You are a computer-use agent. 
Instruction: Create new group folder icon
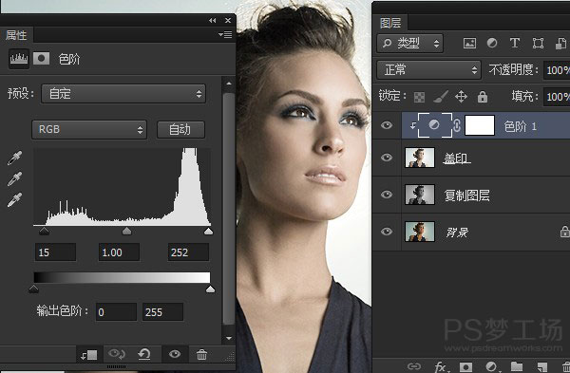point(517,366)
